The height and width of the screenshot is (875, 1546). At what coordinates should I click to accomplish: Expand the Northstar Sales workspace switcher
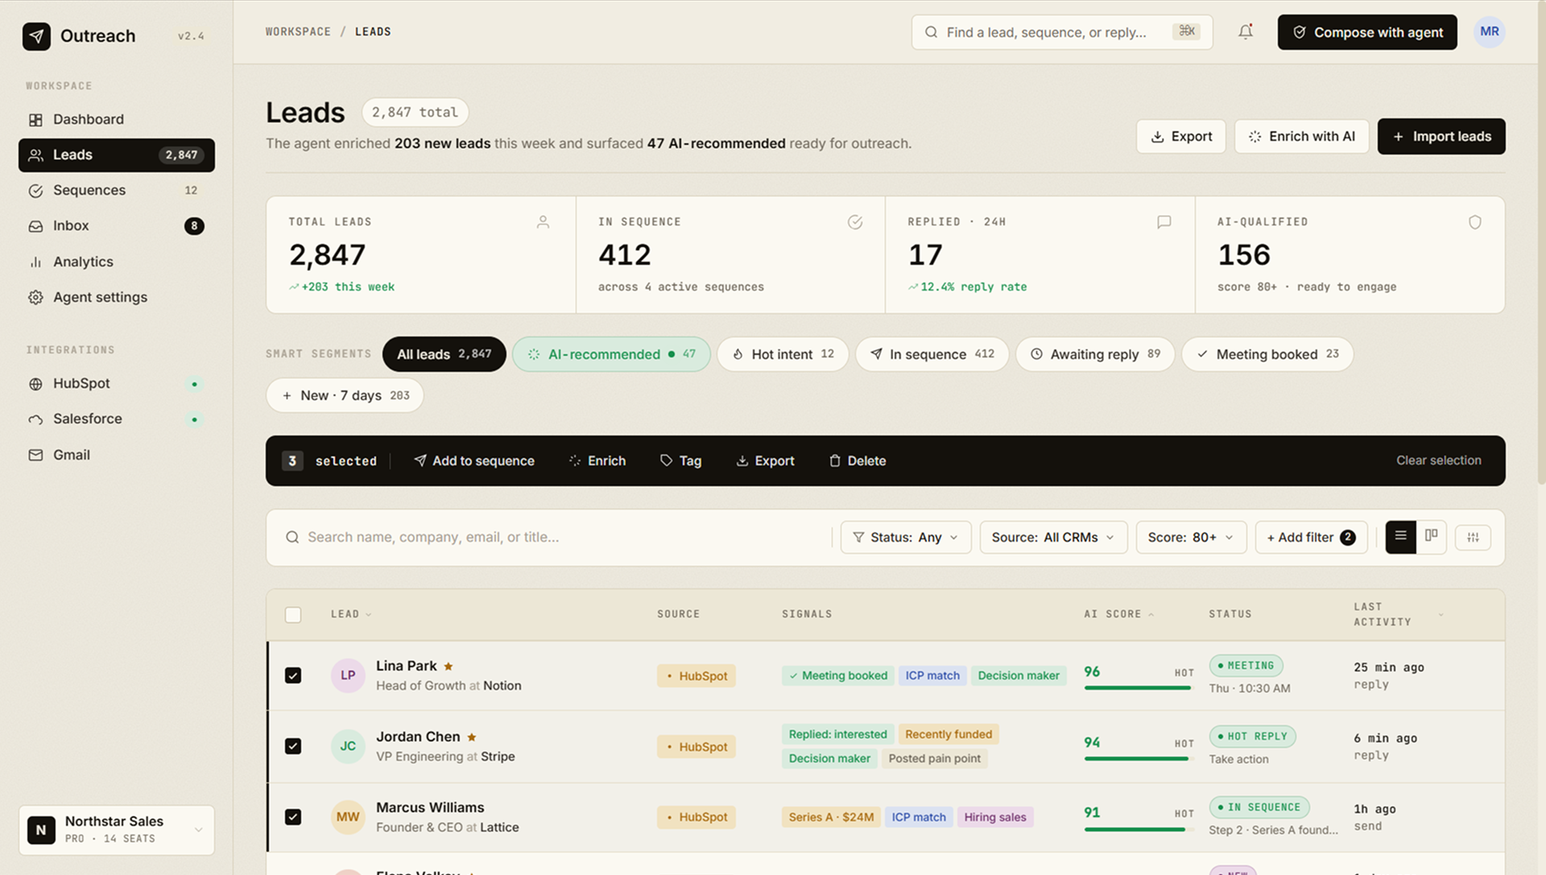pyautogui.click(x=117, y=830)
